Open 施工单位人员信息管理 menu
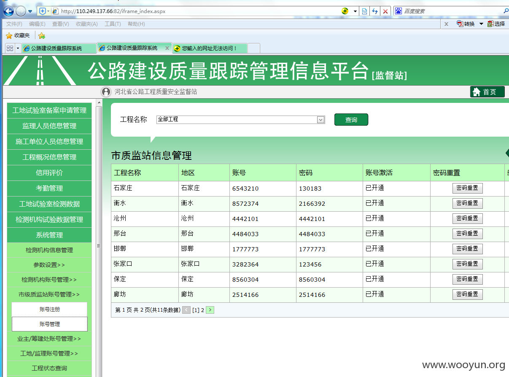The image size is (509, 377). click(49, 142)
